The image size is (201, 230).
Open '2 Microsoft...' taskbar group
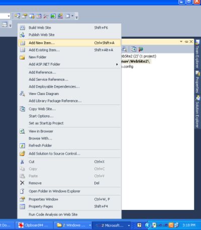tap(112, 225)
